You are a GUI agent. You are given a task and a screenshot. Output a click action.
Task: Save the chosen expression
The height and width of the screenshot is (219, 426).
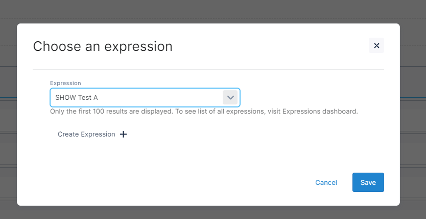(x=368, y=182)
